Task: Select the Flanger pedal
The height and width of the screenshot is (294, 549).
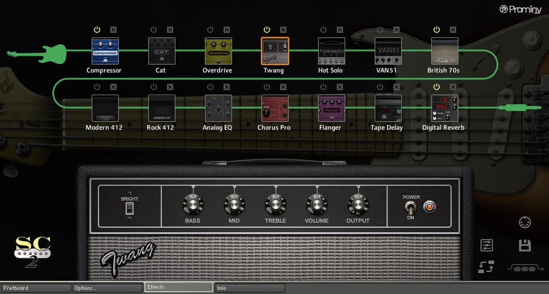Action: [x=331, y=108]
